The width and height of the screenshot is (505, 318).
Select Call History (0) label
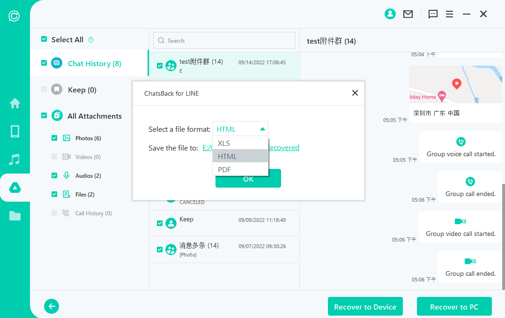point(93,213)
